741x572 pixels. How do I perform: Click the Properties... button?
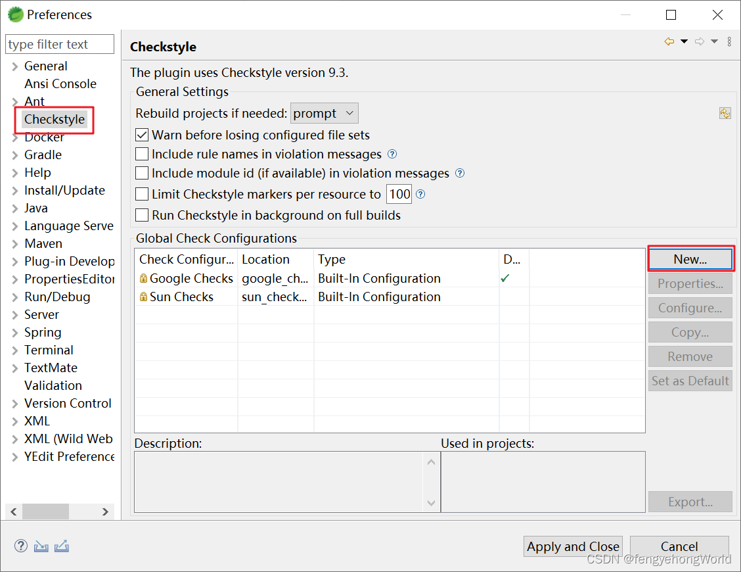(690, 283)
